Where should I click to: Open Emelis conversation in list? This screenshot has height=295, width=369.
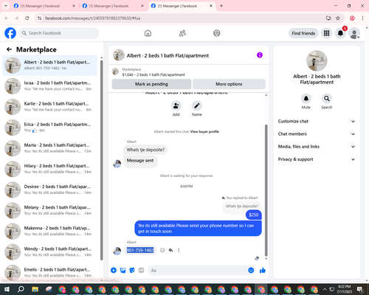[x=49, y=271]
